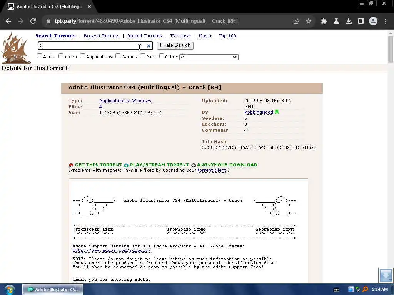The width and height of the screenshot is (394, 295).
Task: Click Adobe Illustrator taskbar button
Action: (53, 290)
